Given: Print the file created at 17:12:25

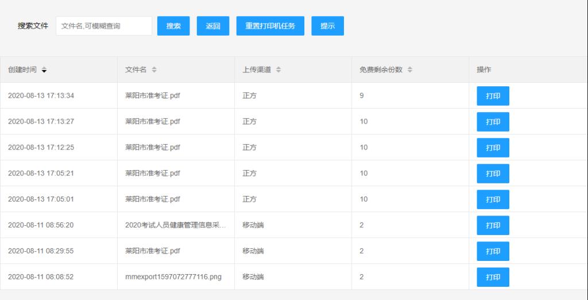Looking at the screenshot, I should (493, 148).
